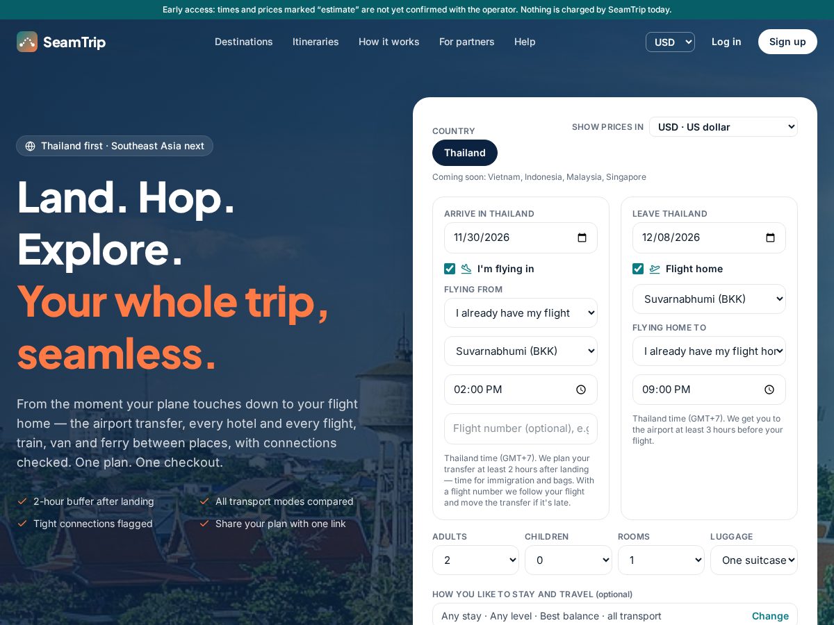Click the arrival time field 02:00 PM
The width and height of the screenshot is (834, 625).
(521, 390)
